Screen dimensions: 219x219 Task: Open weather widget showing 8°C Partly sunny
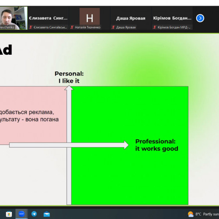coord(203,214)
